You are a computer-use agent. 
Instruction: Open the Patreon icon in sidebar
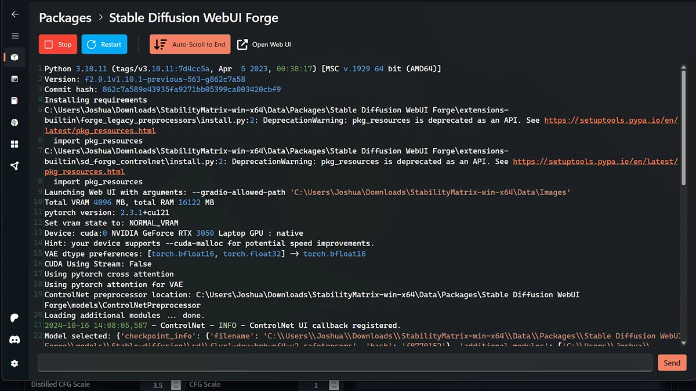pyautogui.click(x=15, y=318)
